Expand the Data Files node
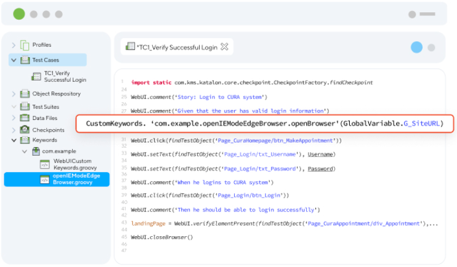The width and height of the screenshot is (457, 267). coord(14,118)
